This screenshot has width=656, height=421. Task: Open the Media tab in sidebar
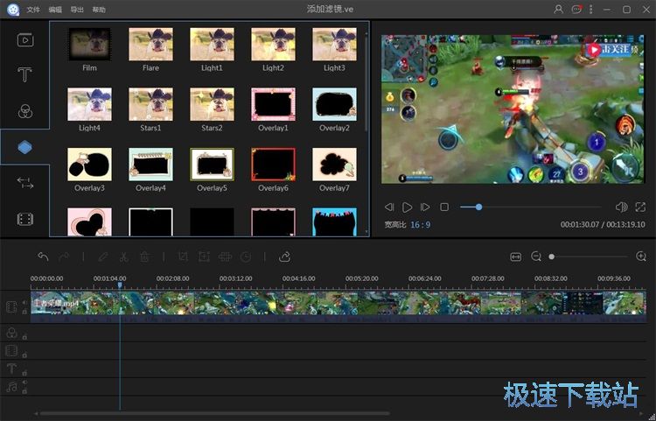coord(24,39)
